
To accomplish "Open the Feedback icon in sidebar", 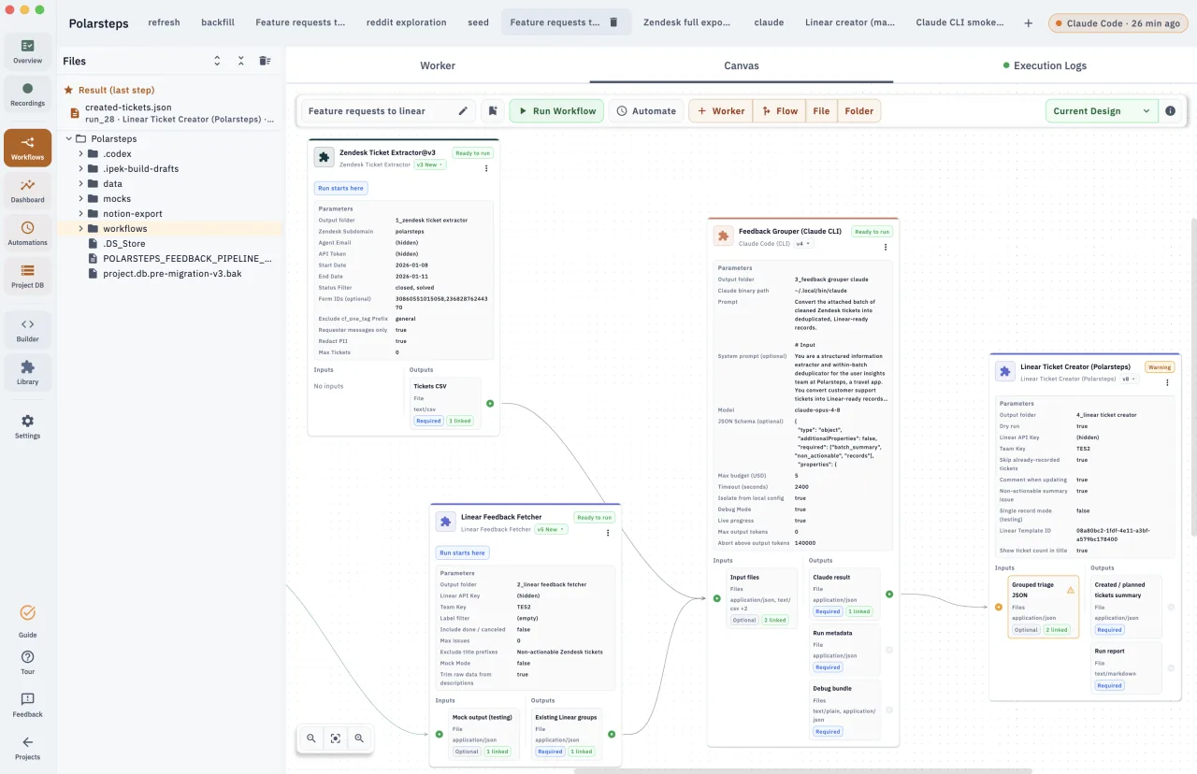I will [x=27, y=705].
